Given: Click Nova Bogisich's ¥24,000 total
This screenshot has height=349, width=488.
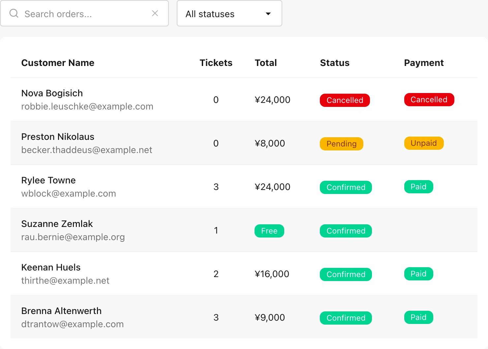Looking at the screenshot, I should 272,100.
